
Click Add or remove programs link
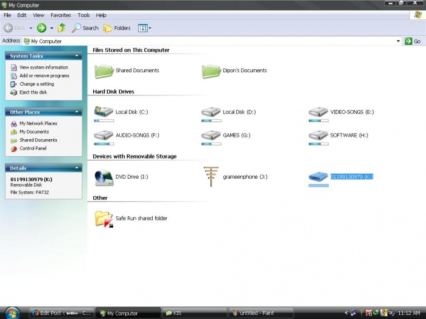pos(44,76)
